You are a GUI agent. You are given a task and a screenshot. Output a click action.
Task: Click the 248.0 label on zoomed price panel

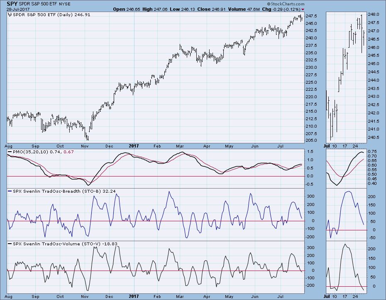373,15
